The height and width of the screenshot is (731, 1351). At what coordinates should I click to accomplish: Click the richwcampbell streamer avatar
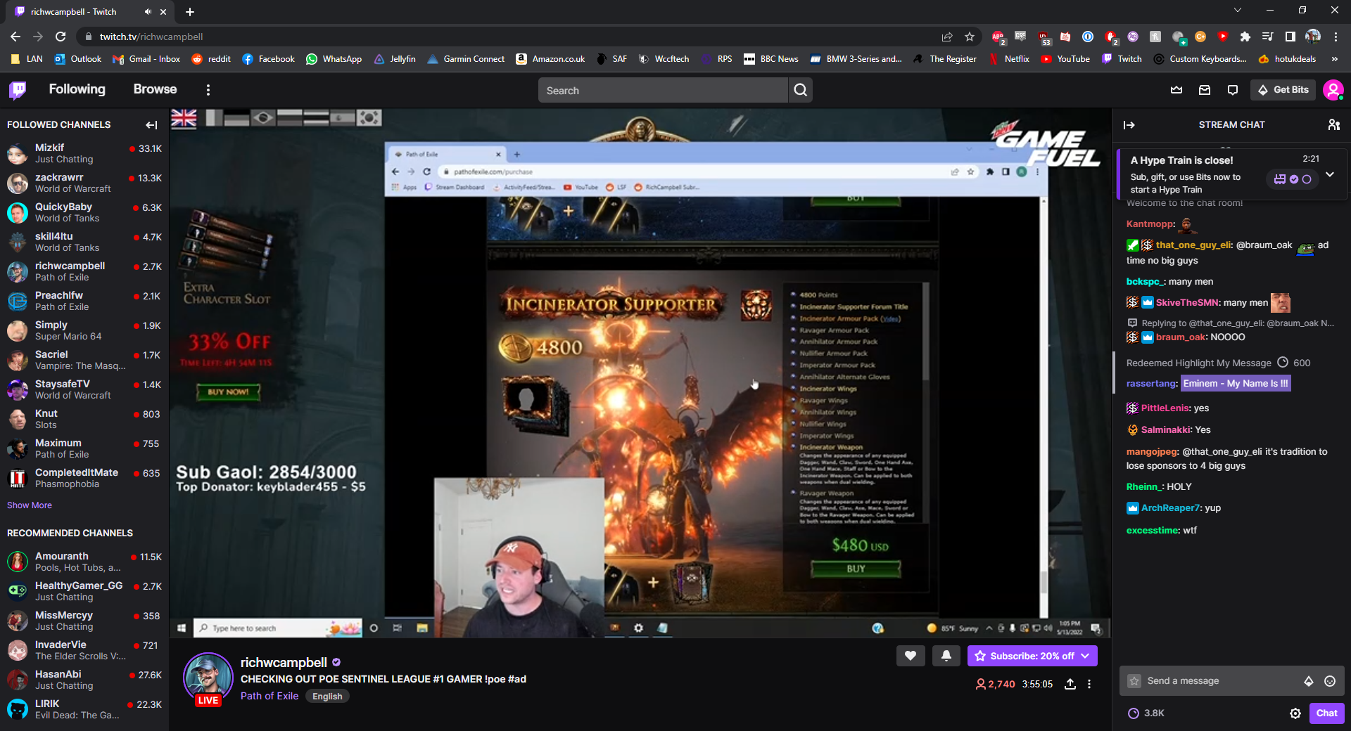(208, 678)
